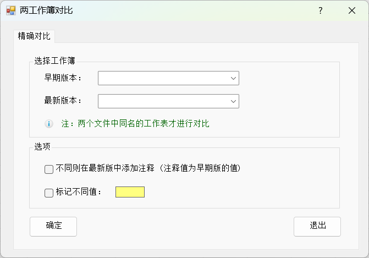Click the green note about same-name worksheets
Screen dimensions: 369x258
135,124
